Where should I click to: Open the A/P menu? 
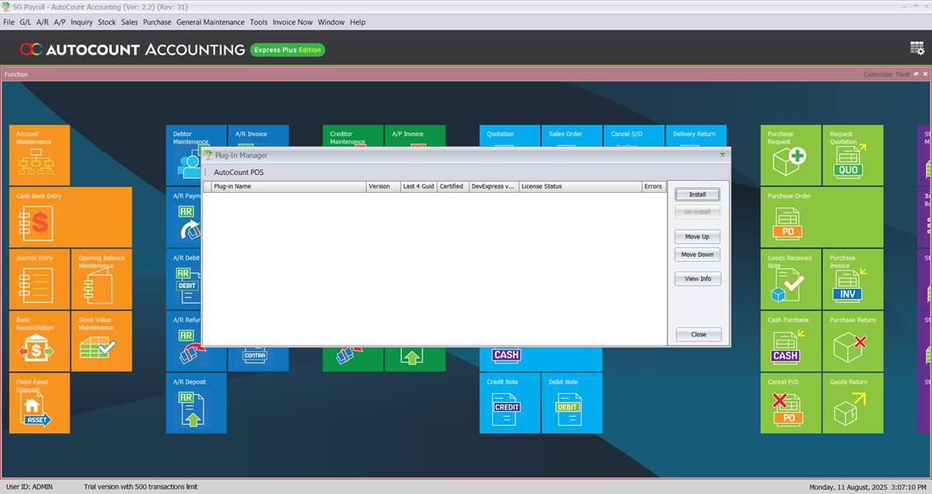[x=59, y=22]
